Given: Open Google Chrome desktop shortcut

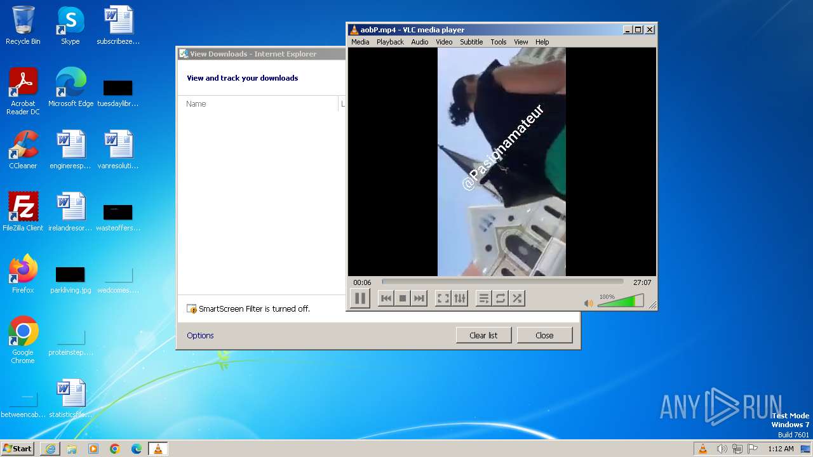Looking at the screenshot, I should [23, 340].
